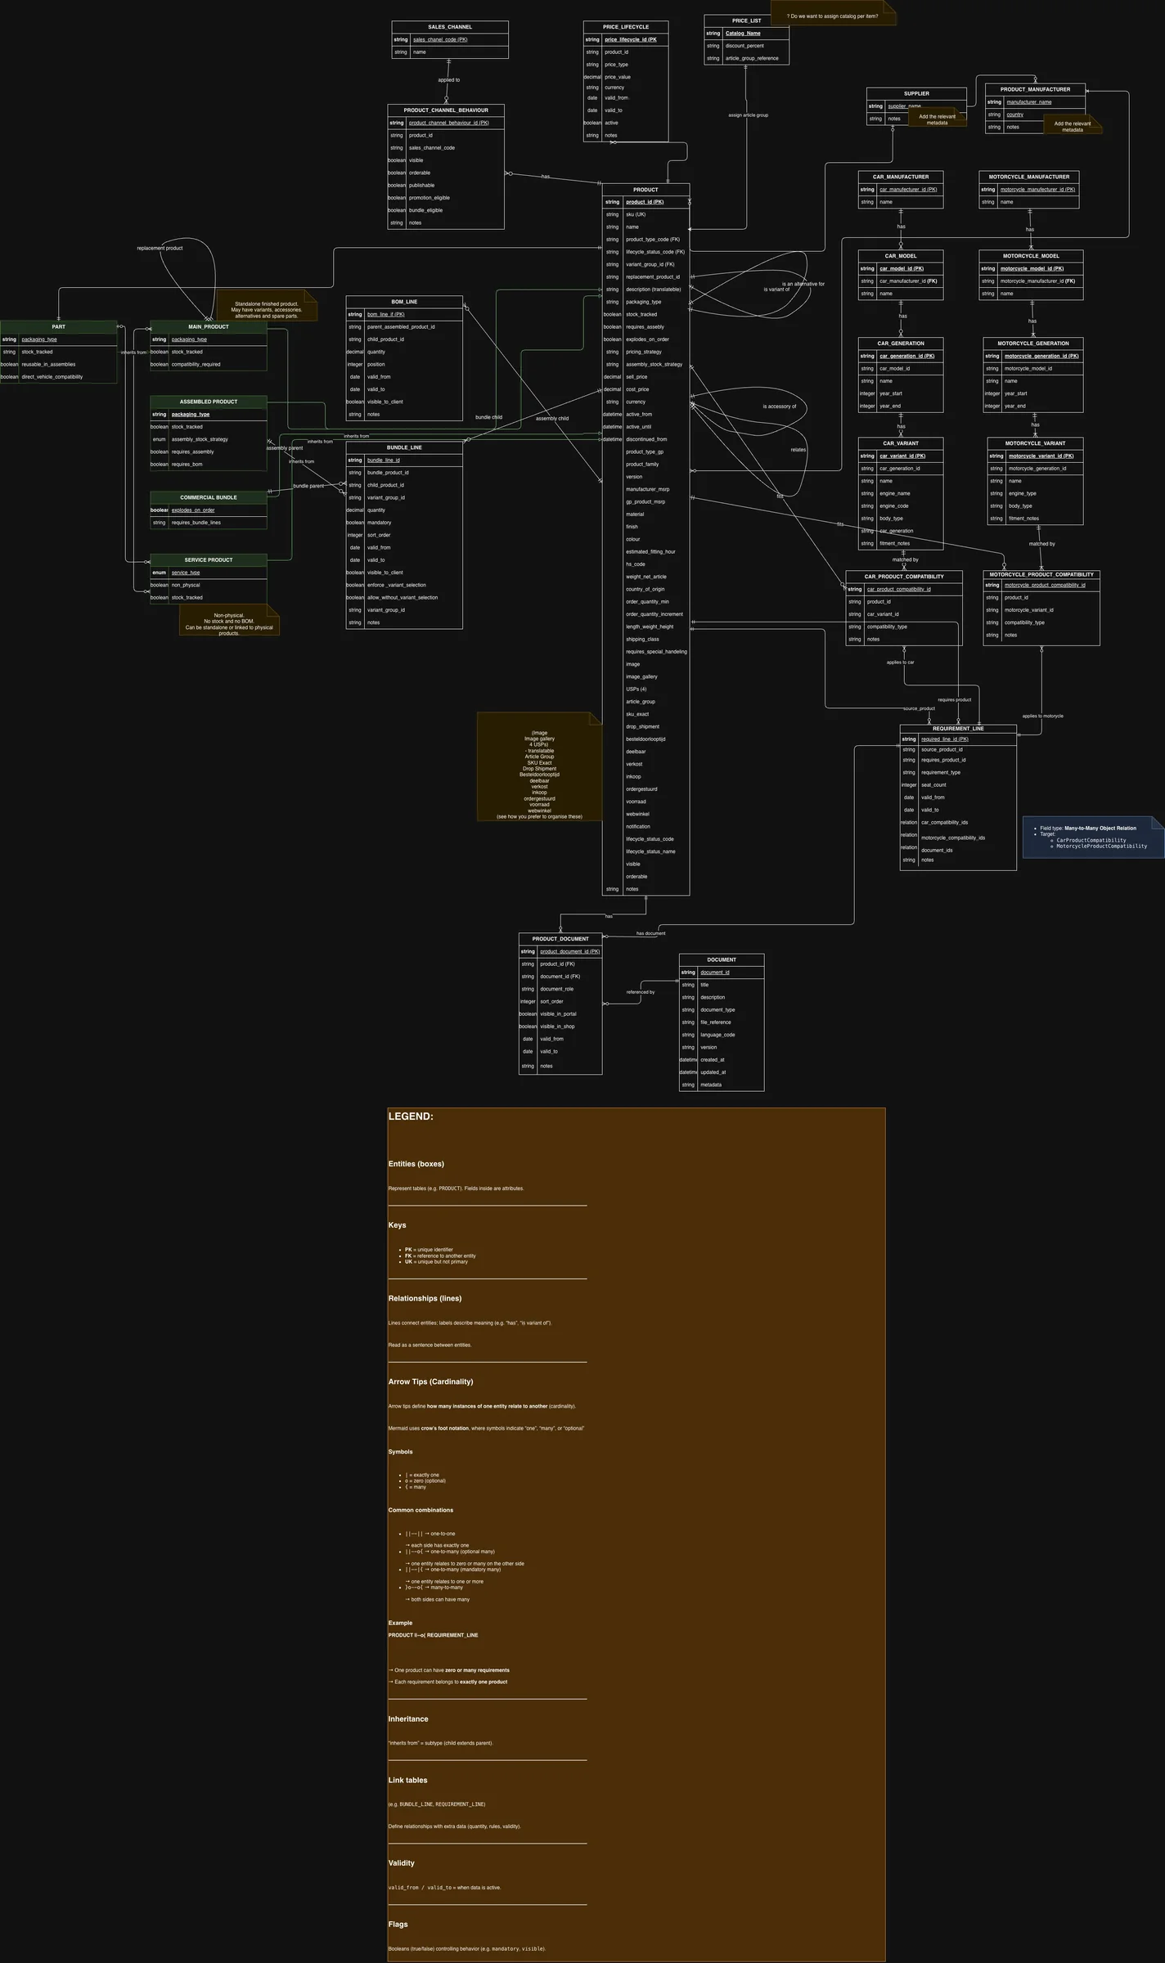Select the 'replacement_product_id' field
This screenshot has height=1963, width=1165.
tap(646, 276)
